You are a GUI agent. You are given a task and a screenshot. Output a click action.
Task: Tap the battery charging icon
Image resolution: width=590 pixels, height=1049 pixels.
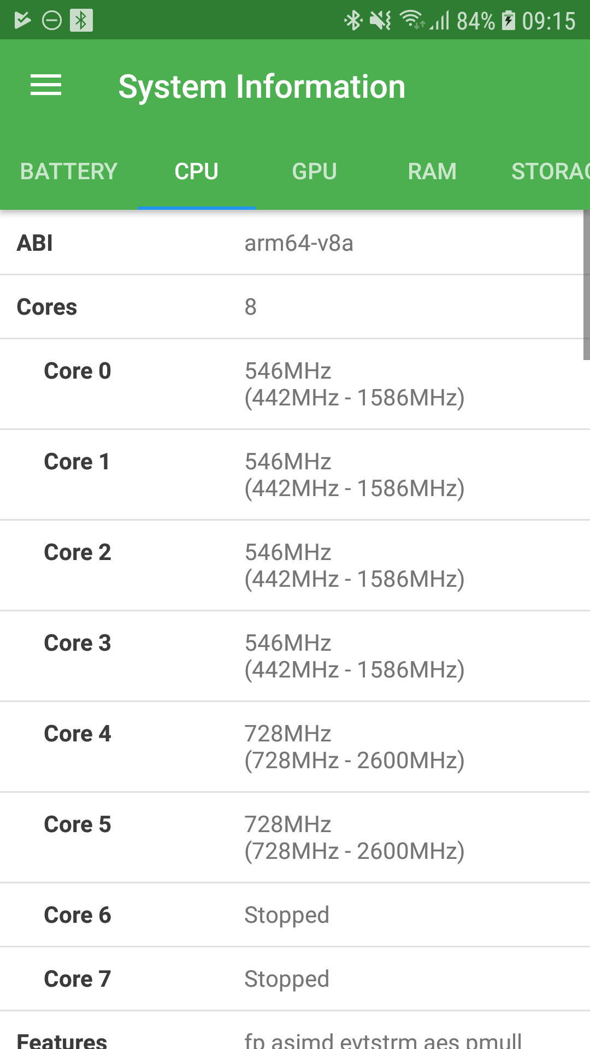click(509, 21)
